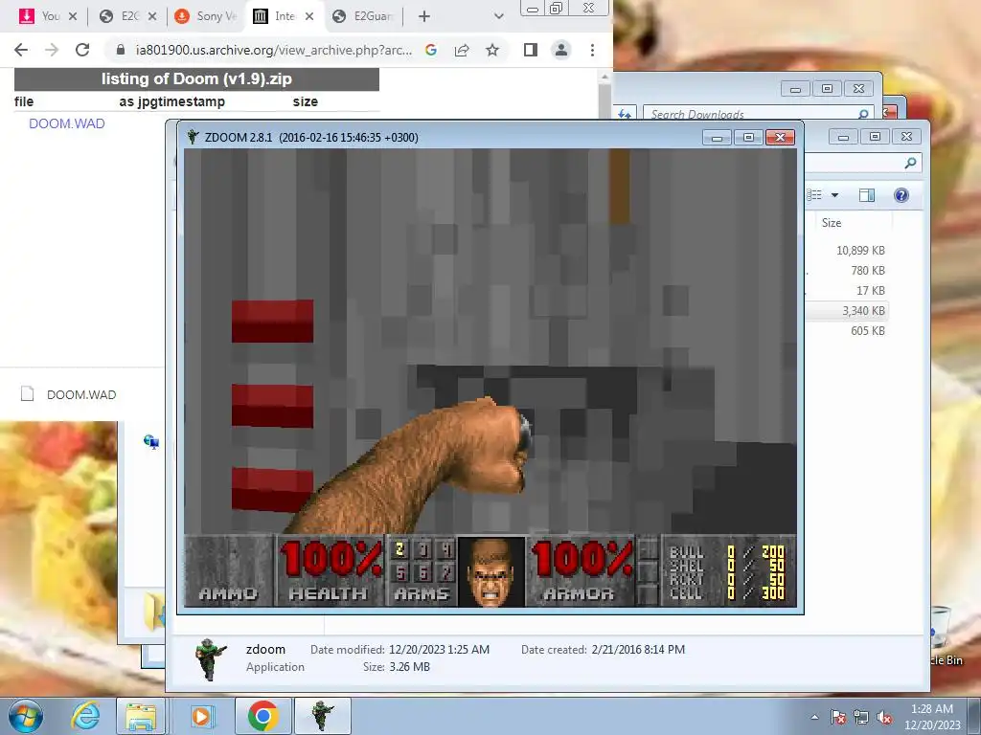Click the Explorer search magnifier icon
This screenshot has height=735, width=981.
pyautogui.click(x=910, y=163)
